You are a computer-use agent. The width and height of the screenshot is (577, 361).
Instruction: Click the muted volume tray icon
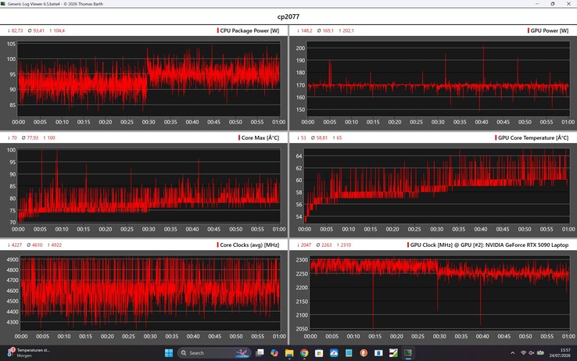click(x=532, y=353)
